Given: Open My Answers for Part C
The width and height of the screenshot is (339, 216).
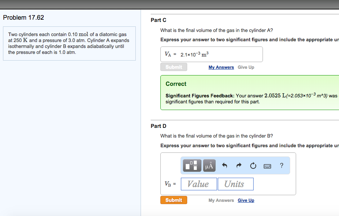Looking at the screenshot, I should pyautogui.click(x=220, y=67).
